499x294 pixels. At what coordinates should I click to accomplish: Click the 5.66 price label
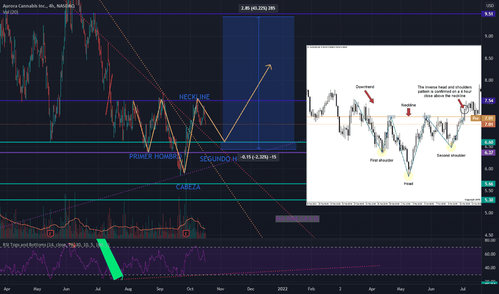pyautogui.click(x=489, y=184)
